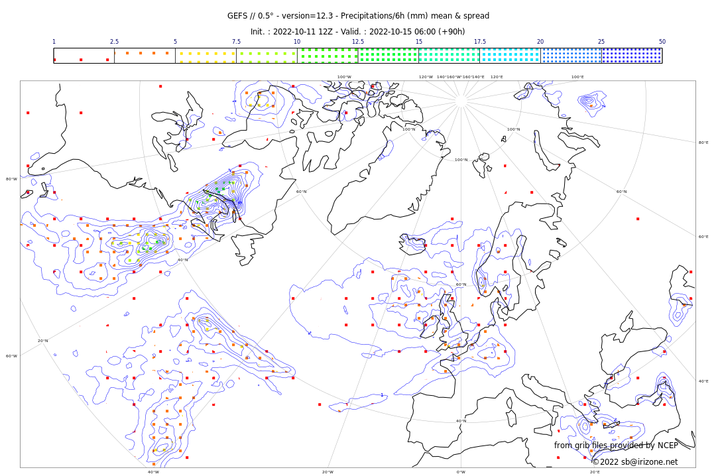716x476 pixels.
Task: Click the 80°W label on left axis
Action: click(x=11, y=179)
